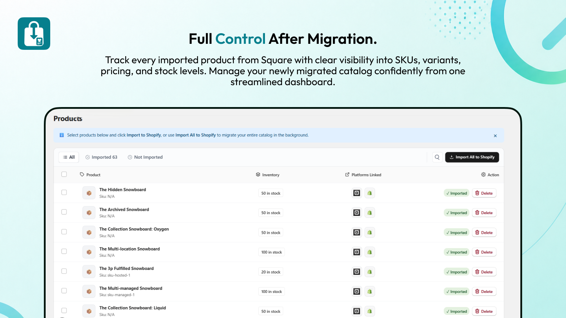Click Imported badge for Multi-location Snowboard
Image resolution: width=566 pixels, height=318 pixels.
pos(457,252)
